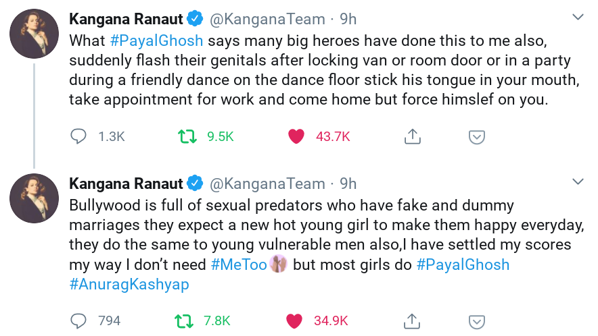Screen dimensions: 598x336
Task: Click the second tweet's profile avatar
Action: point(34,199)
